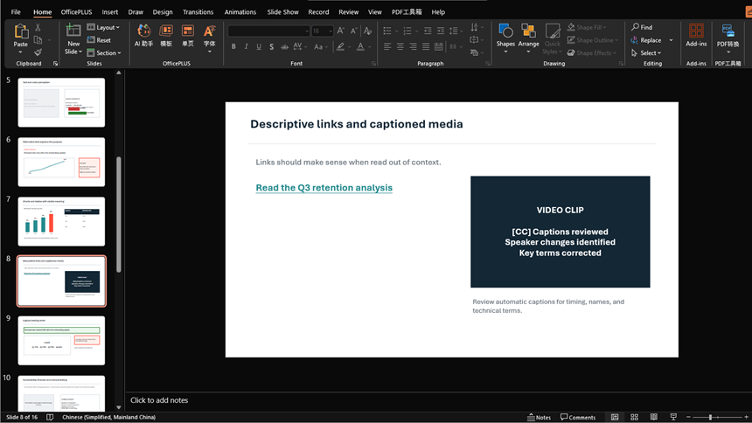Toggle underline formatting
Image resolution: width=752 pixels, height=423 pixels.
pyautogui.click(x=259, y=46)
